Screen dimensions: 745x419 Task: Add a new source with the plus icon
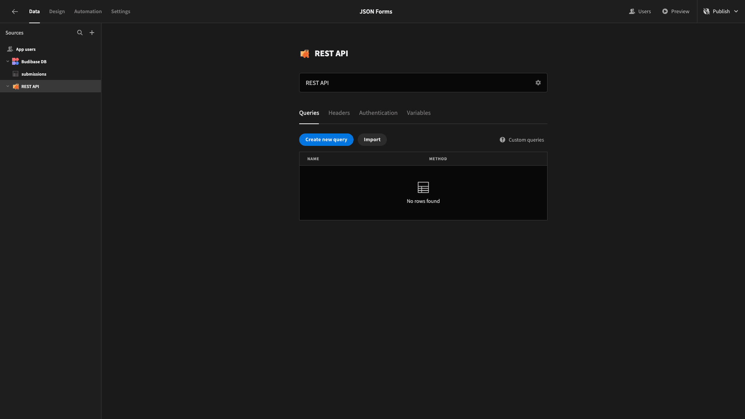(92, 33)
